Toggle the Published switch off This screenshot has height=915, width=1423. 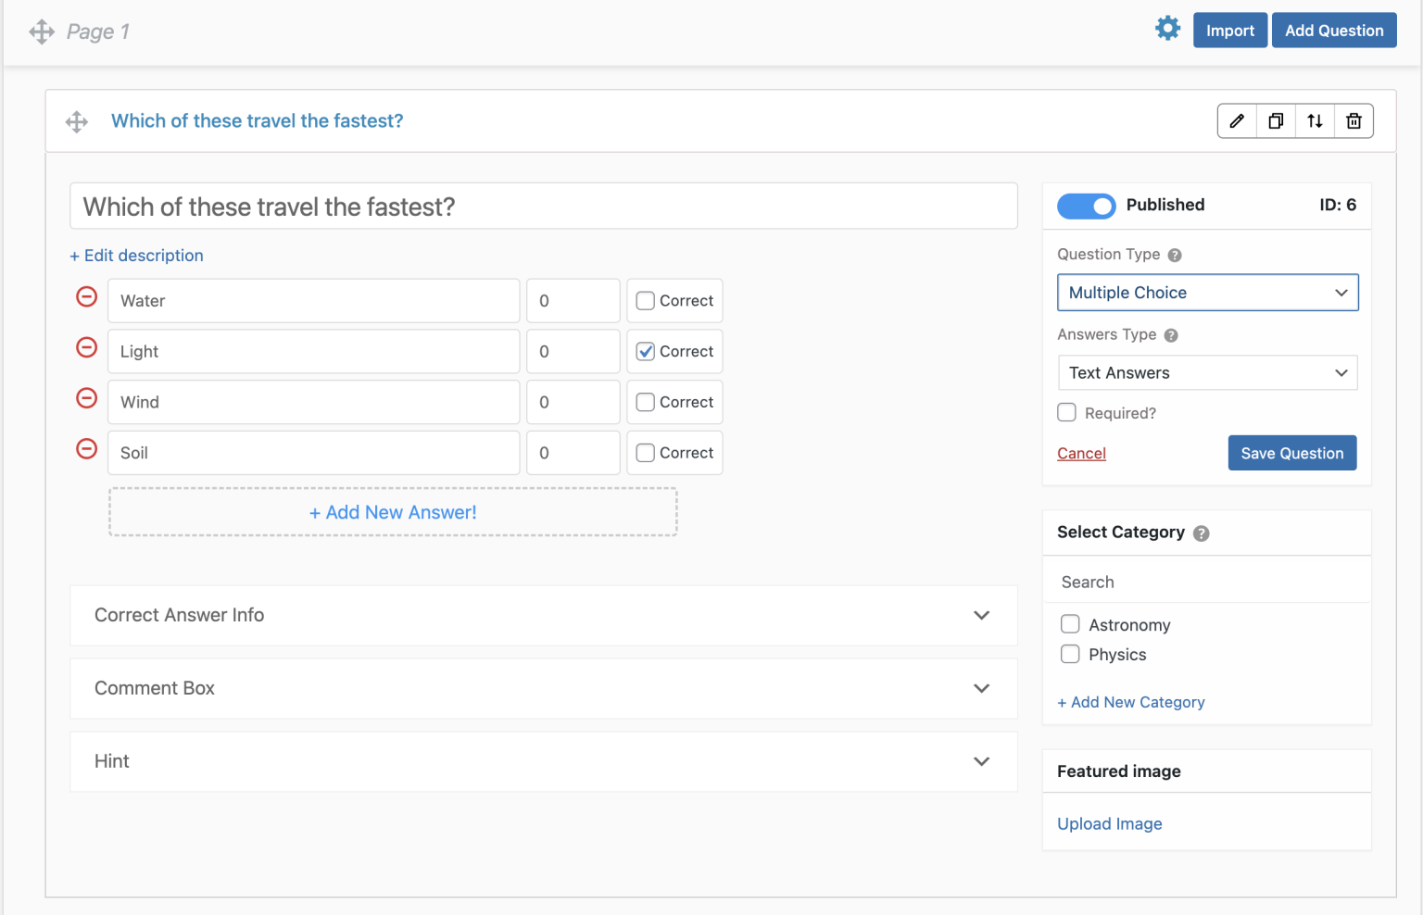pyautogui.click(x=1086, y=206)
